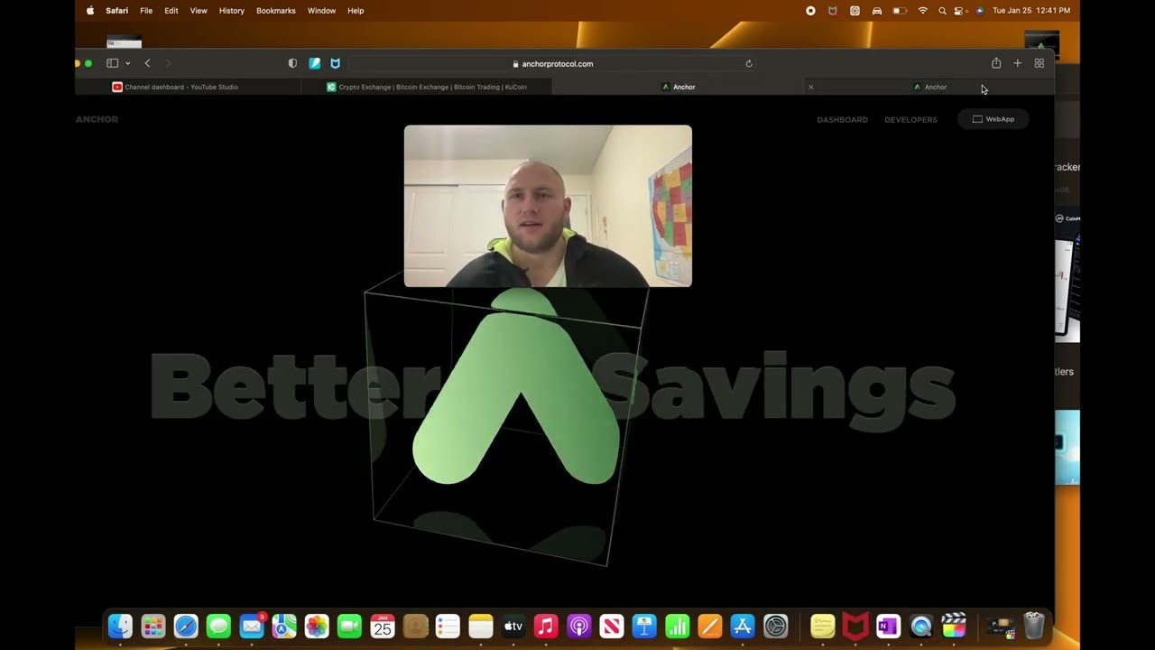Open McAfee app in dock
The height and width of the screenshot is (650, 1155).
coord(855,627)
